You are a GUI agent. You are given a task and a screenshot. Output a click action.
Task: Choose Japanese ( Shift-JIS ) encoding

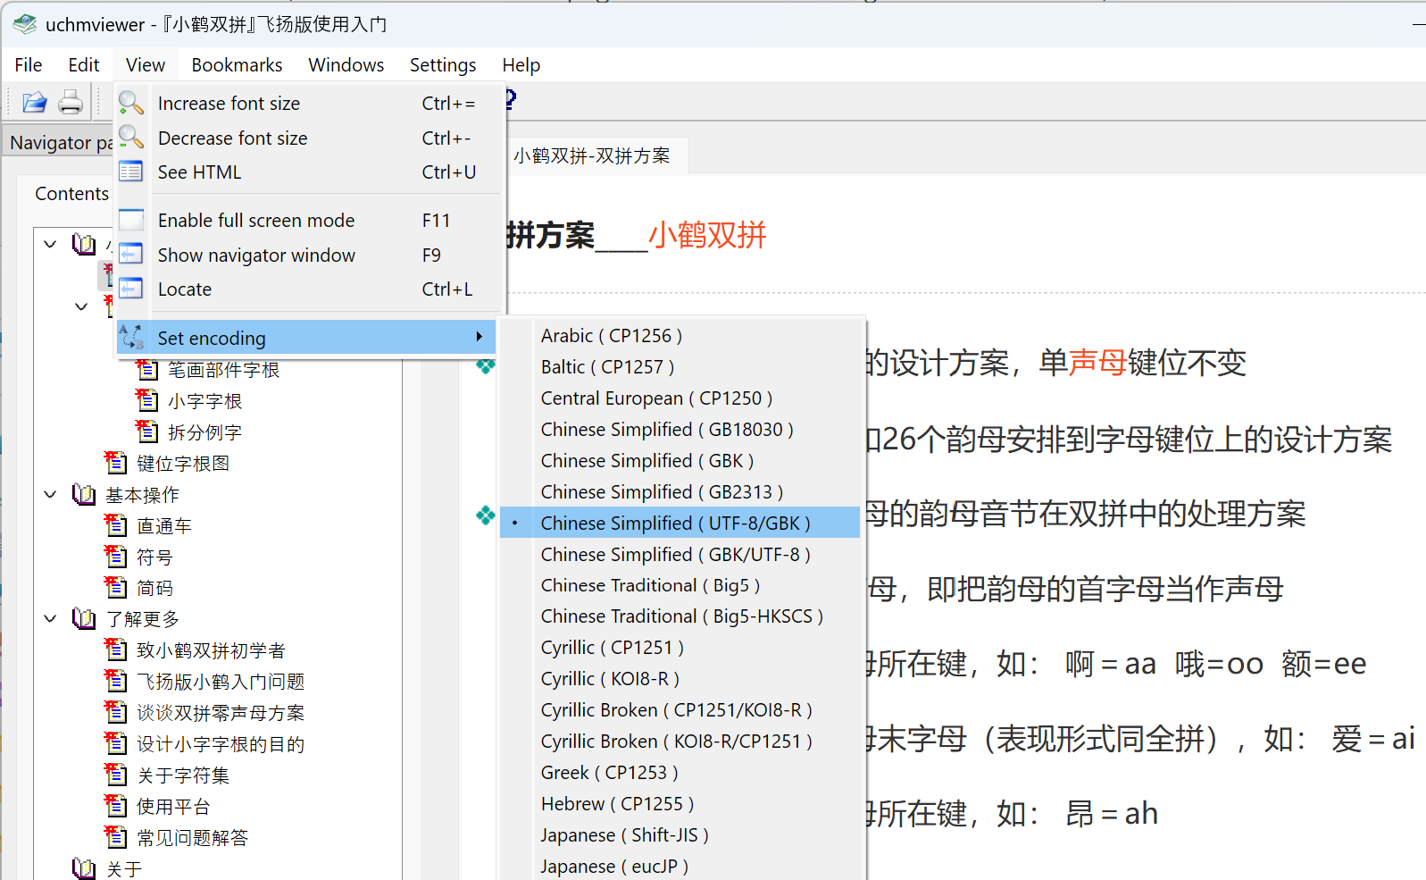point(624,835)
